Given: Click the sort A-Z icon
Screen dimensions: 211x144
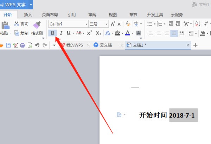Looking at the screenshot, I should [x=198, y=24].
